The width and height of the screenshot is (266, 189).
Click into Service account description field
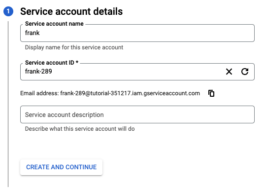pos(137,114)
